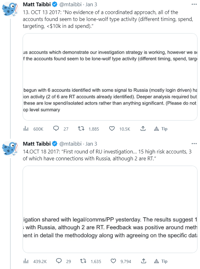Image resolution: width=200 pixels, height=269 pixels.
Task: Tip the author on second tweet
Action: (161, 261)
